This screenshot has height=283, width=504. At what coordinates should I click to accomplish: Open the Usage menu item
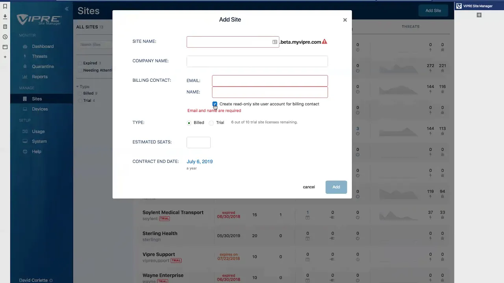(x=38, y=131)
